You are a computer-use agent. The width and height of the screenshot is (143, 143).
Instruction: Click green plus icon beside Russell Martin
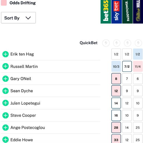[6, 66]
